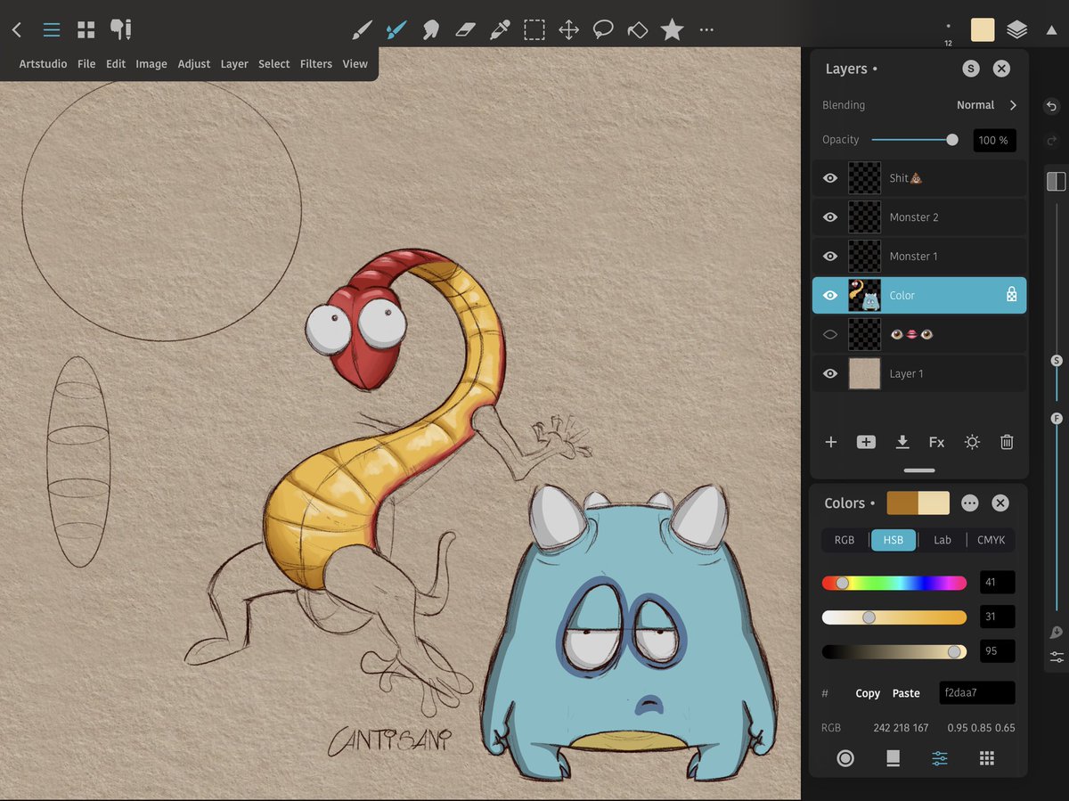The width and height of the screenshot is (1069, 801).
Task: Select the rectangular marquee Selection tool
Action: pyautogui.click(x=534, y=30)
